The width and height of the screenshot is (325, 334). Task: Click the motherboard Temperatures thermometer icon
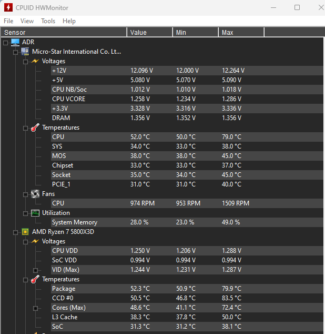pyautogui.click(x=35, y=127)
